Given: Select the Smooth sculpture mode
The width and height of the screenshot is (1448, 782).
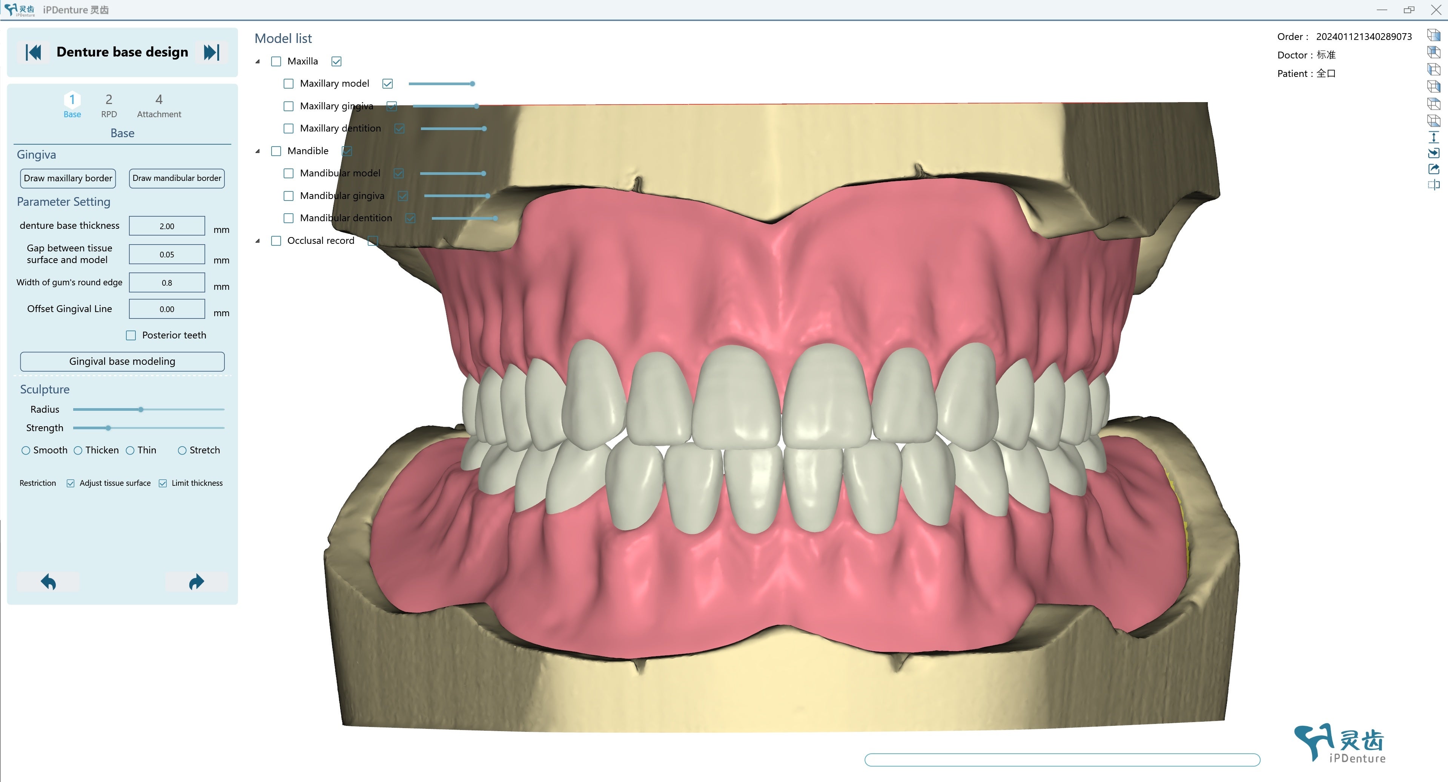Looking at the screenshot, I should pyautogui.click(x=26, y=451).
